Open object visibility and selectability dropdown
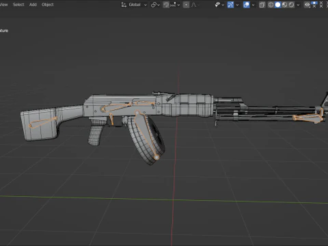 pos(219,5)
